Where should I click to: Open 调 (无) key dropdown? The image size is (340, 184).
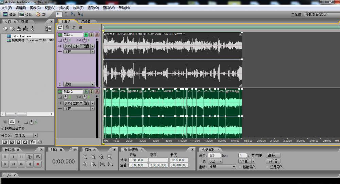click(215, 161)
